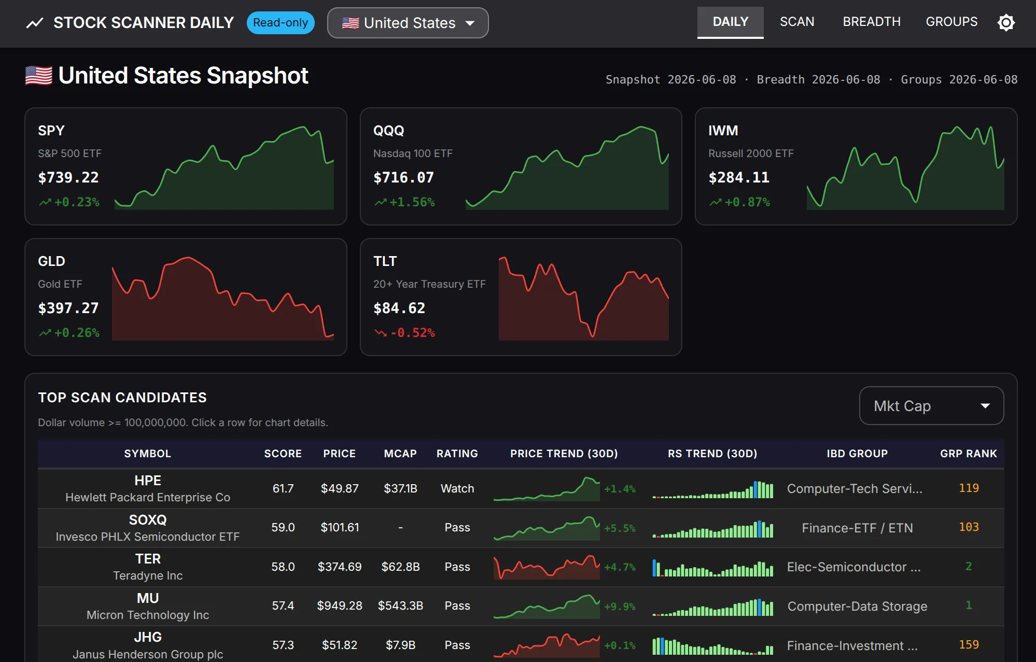The width and height of the screenshot is (1036, 662).
Task: Sort by SYMBOL column header
Action: point(148,454)
